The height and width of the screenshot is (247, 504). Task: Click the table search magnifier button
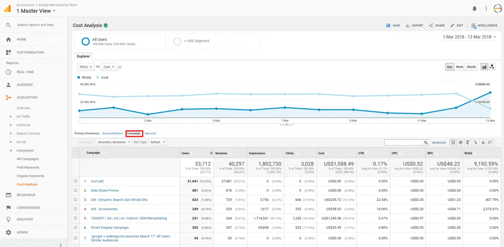[x=426, y=143]
